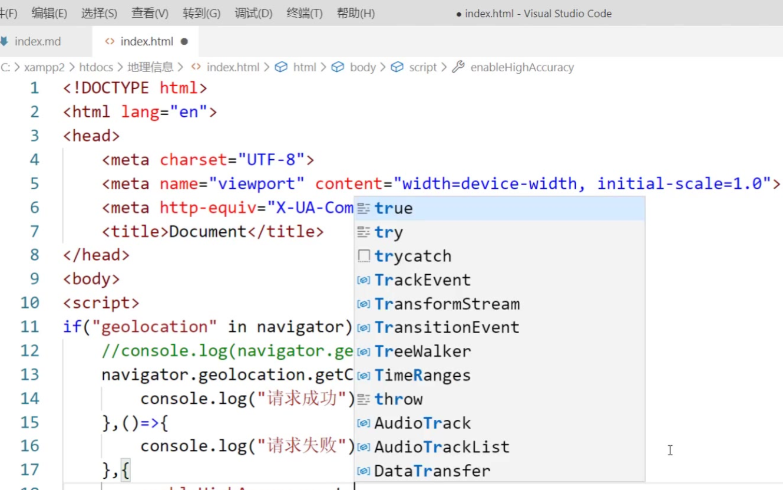783x490 pixels.
Task: Open the 编辑(E) menu
Action: [x=49, y=13]
